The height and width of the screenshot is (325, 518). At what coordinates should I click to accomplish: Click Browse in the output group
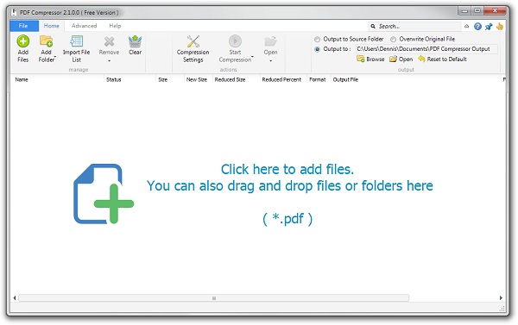[370, 59]
